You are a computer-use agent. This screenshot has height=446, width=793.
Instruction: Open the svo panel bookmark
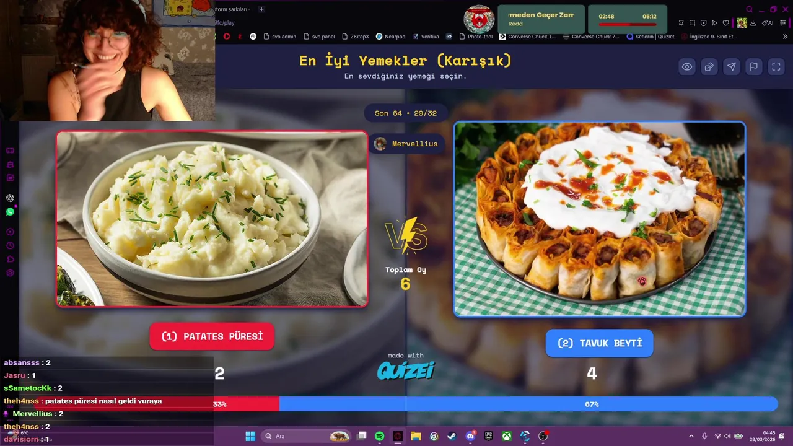[x=319, y=37]
